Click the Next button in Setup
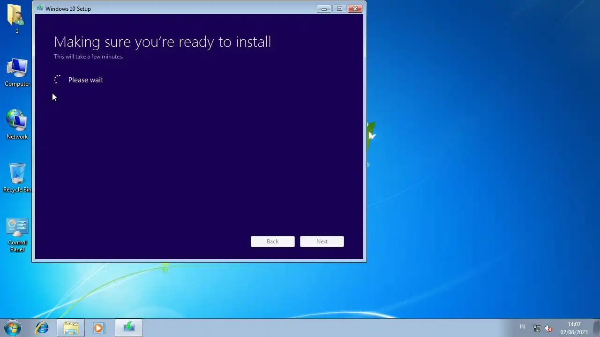This screenshot has width=600, height=337. 322,242
